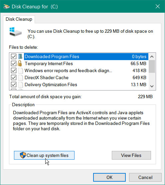Click the scrollbar thumb in the file list
Screen dimensions: 165x185
pyautogui.click(x=152, y=66)
